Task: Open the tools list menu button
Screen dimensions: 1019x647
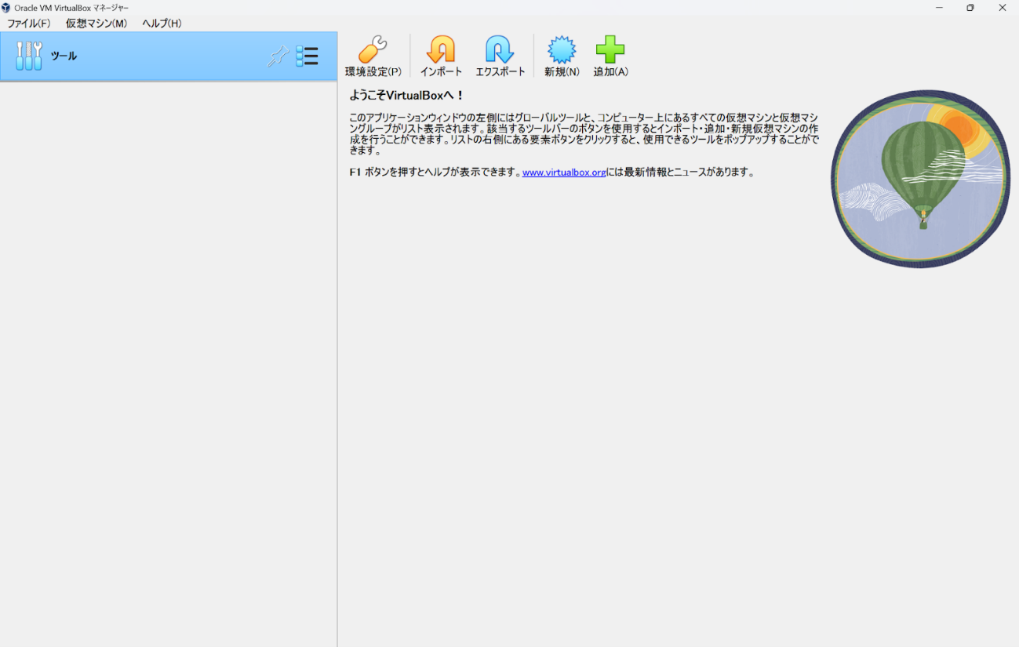Action: tap(307, 56)
